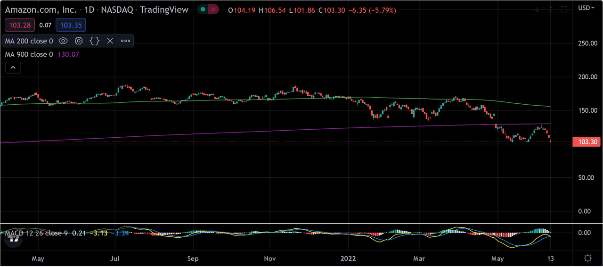Screen dimensions: 603x267
Task: Select the MA 200 close 0 legend label
Action: point(29,41)
